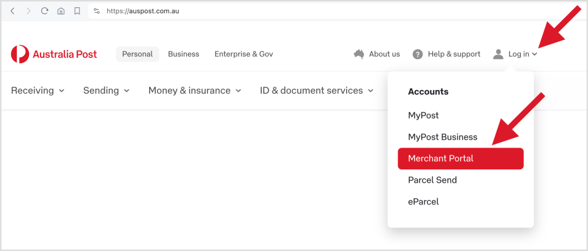Switch to the Enterprise & Gov tab

[x=244, y=54]
